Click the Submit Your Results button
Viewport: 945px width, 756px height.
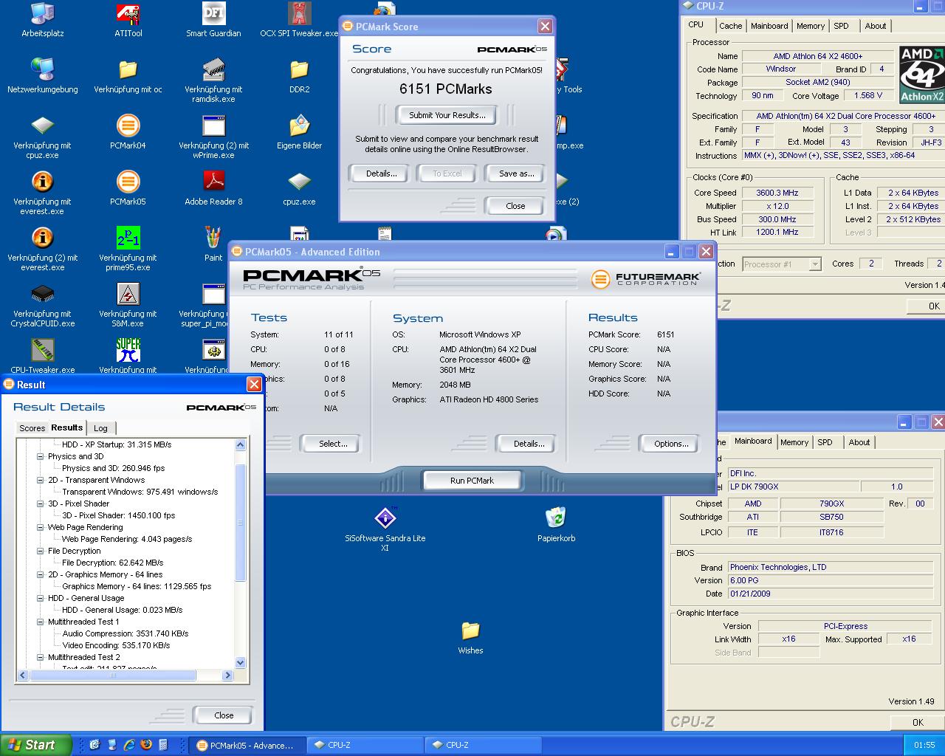tap(447, 115)
